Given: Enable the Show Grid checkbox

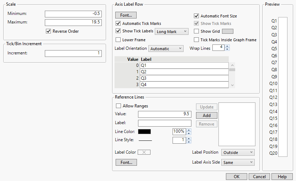Looking at the screenshot, I should 196,31.
